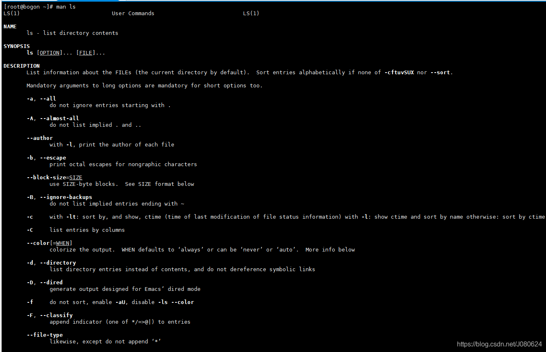Select the '-a, --all' option
The width and height of the screenshot is (546, 352).
point(41,98)
